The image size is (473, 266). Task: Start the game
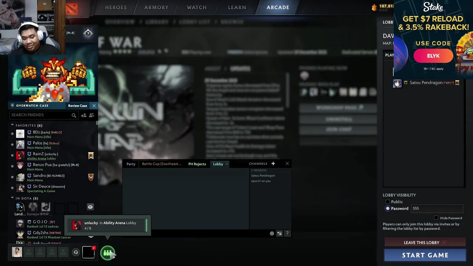(425, 255)
